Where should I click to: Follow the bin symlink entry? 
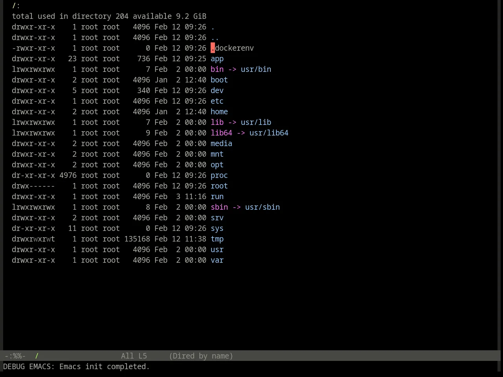pyautogui.click(x=217, y=70)
